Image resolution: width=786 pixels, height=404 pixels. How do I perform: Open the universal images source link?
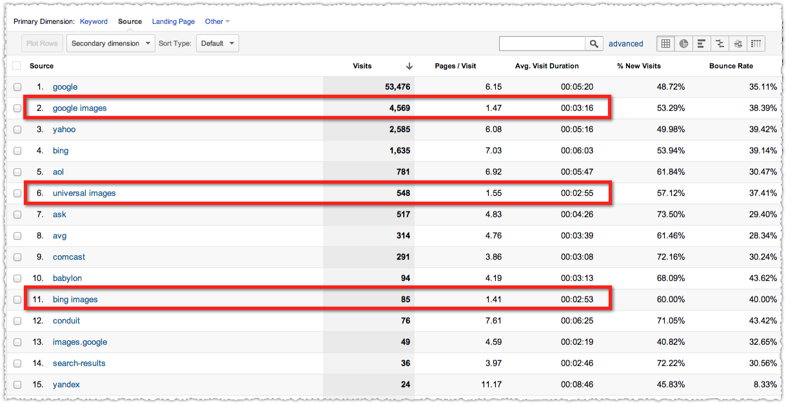click(84, 193)
